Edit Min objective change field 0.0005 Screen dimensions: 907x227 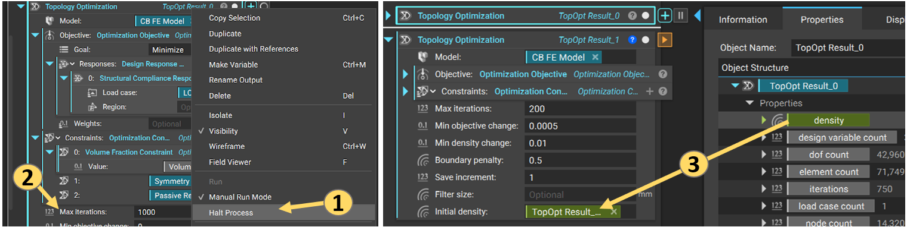tap(580, 126)
